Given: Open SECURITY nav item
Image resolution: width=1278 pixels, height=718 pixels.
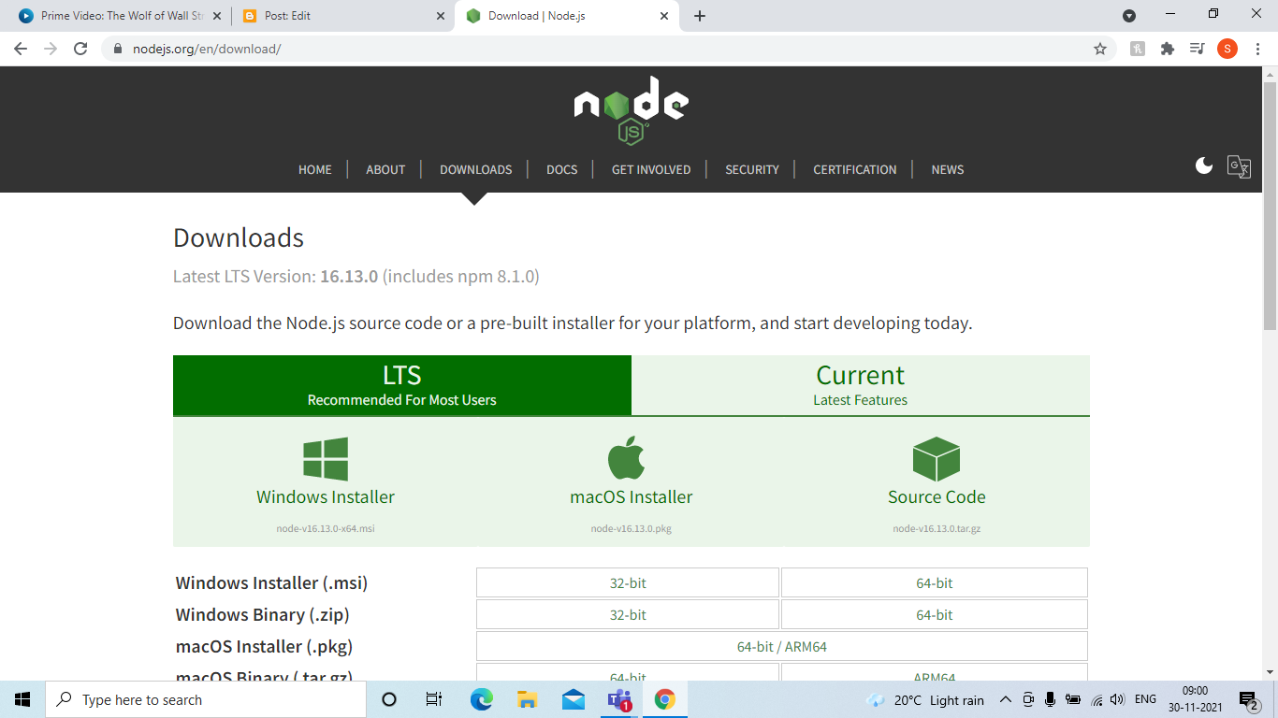Looking at the screenshot, I should 752,169.
